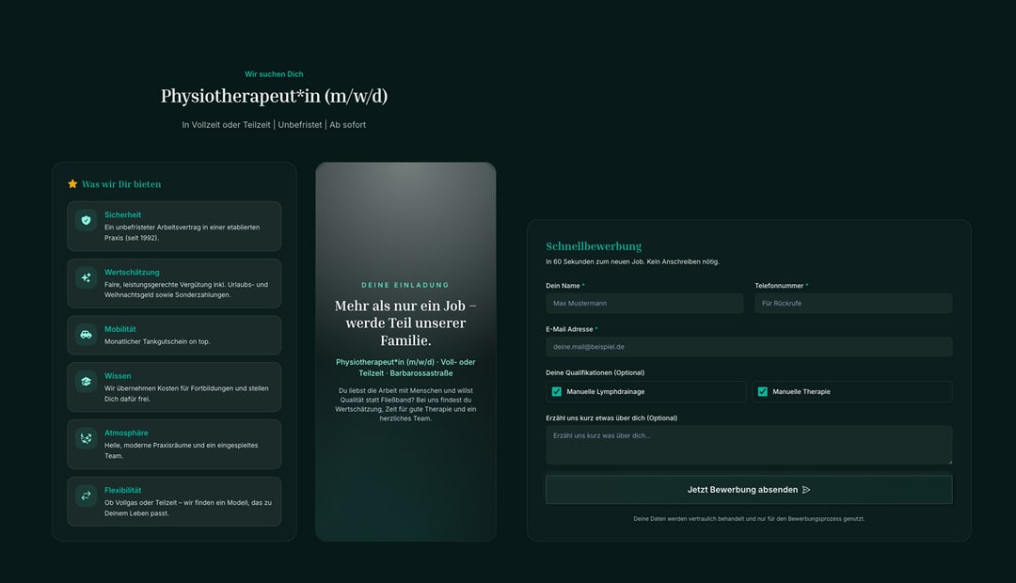
Task: Click the resize handle of the about-you textarea
Action: (x=948, y=461)
